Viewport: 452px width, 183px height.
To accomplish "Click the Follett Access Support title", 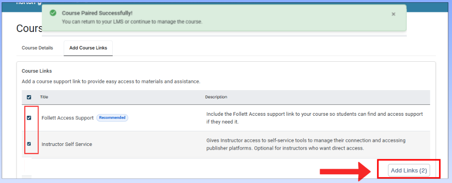I will (67, 118).
